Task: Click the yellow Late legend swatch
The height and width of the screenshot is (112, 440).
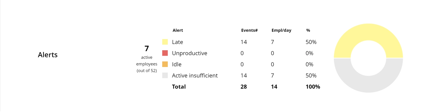Action: coord(165,42)
